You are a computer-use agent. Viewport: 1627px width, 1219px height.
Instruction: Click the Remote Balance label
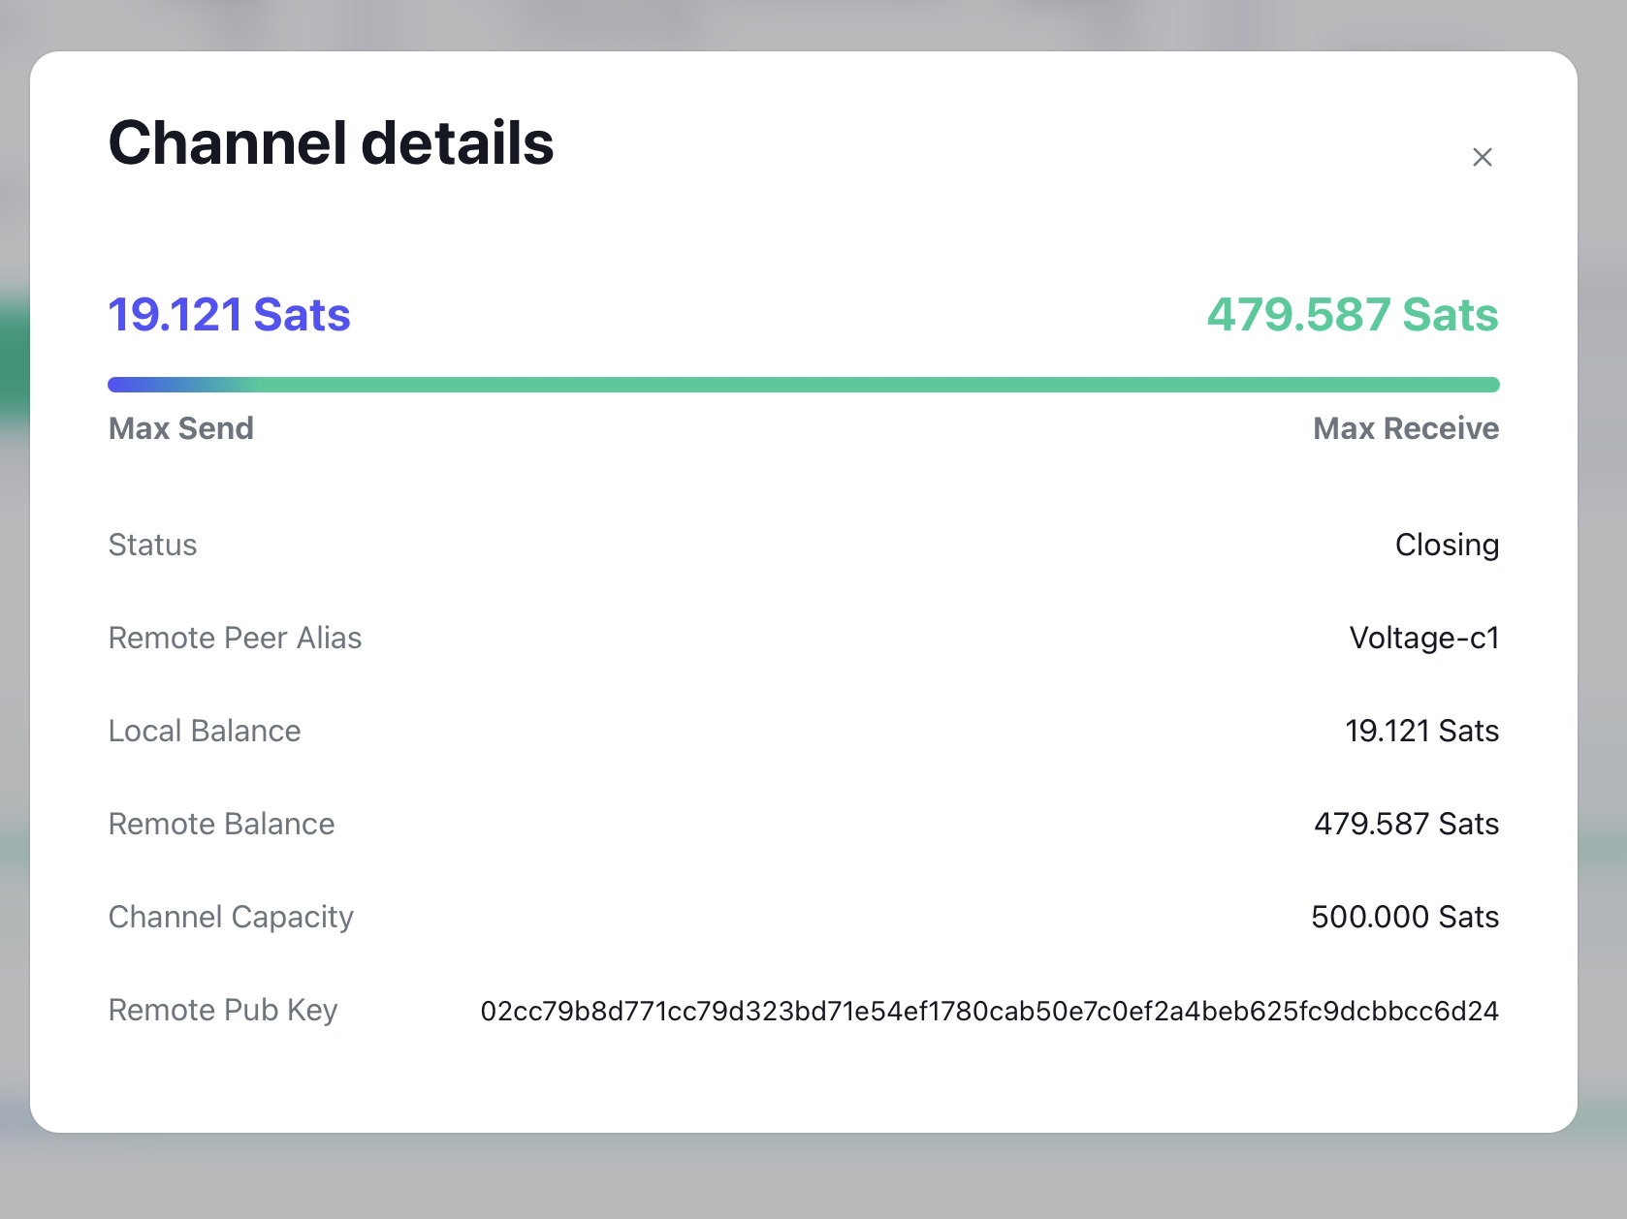[221, 824]
